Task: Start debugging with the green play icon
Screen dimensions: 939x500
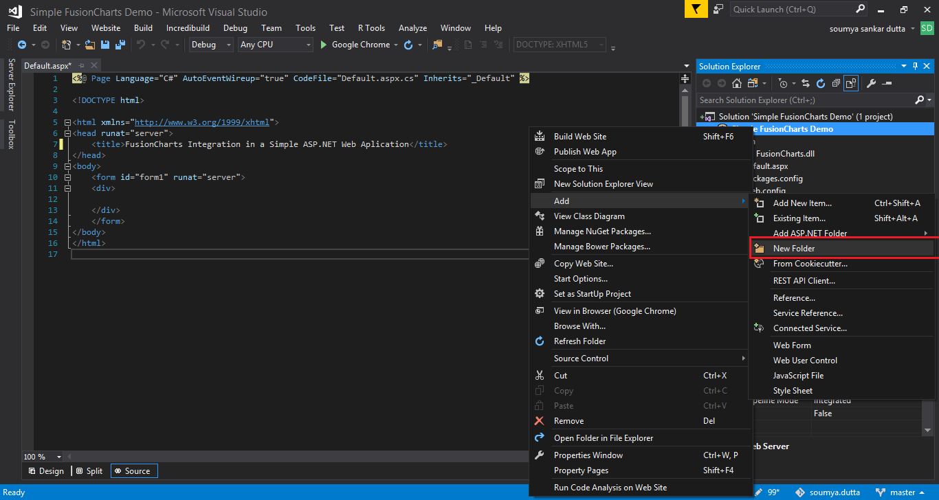Action: coord(324,45)
